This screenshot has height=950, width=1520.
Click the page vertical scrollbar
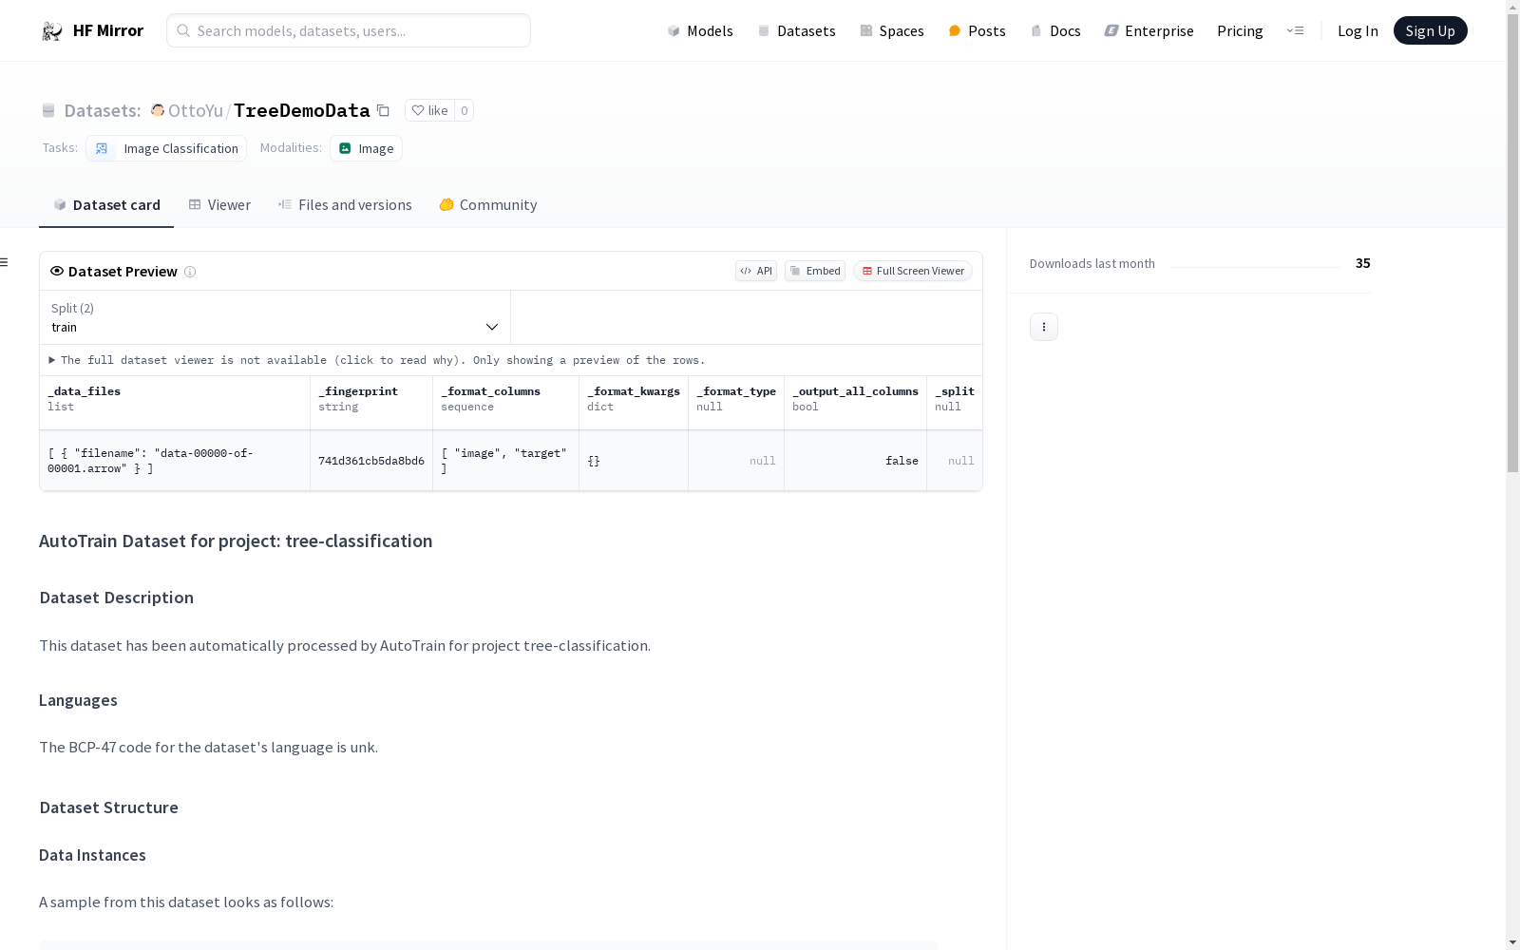(x=1512, y=243)
